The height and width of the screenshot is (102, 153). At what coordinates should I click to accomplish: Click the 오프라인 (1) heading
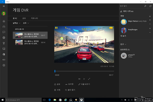(125, 49)
